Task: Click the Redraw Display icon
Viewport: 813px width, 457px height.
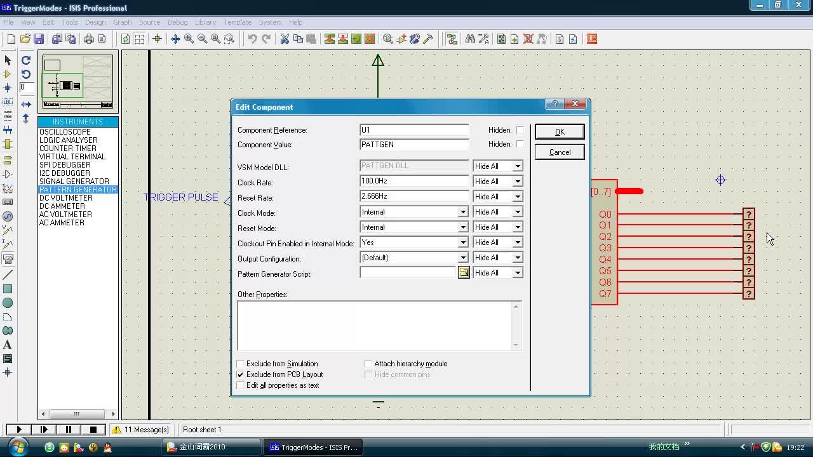Action: (126, 39)
